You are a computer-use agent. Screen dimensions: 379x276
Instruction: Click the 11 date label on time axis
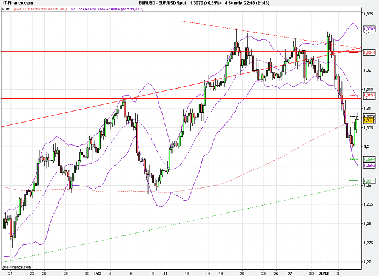(x=166, y=274)
